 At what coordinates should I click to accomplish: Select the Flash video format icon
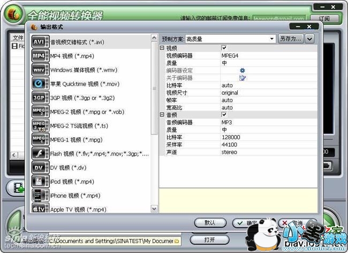click(x=40, y=154)
